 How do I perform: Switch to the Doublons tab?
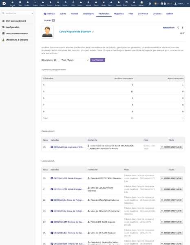(x=157, y=14)
